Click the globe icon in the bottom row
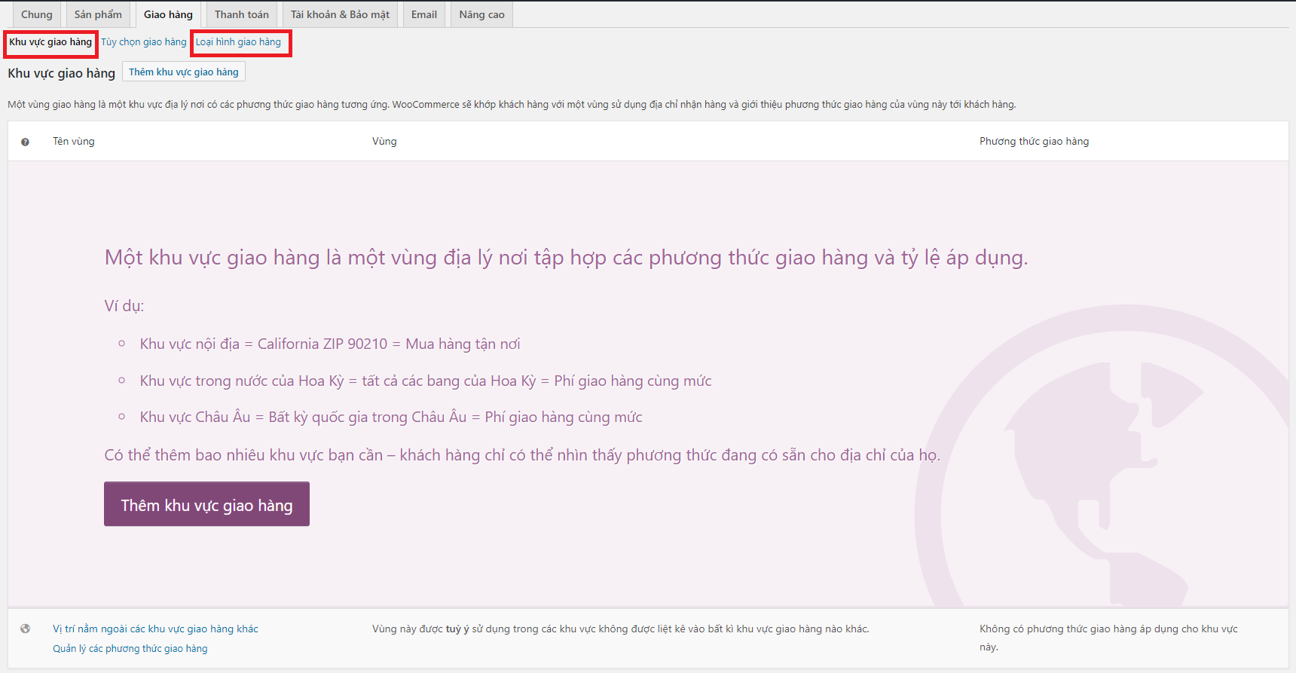The image size is (1296, 673). coord(25,629)
